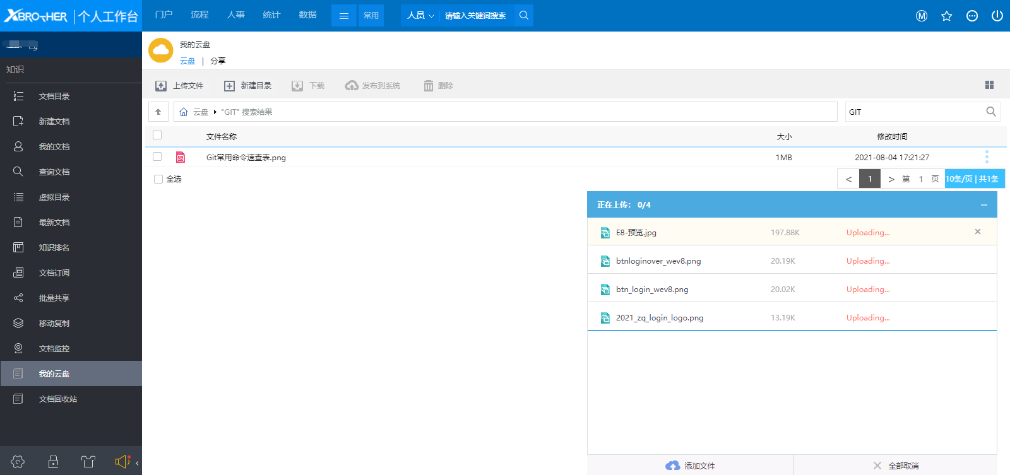Click the new directory icon
The width and height of the screenshot is (1010, 475).
tap(229, 86)
